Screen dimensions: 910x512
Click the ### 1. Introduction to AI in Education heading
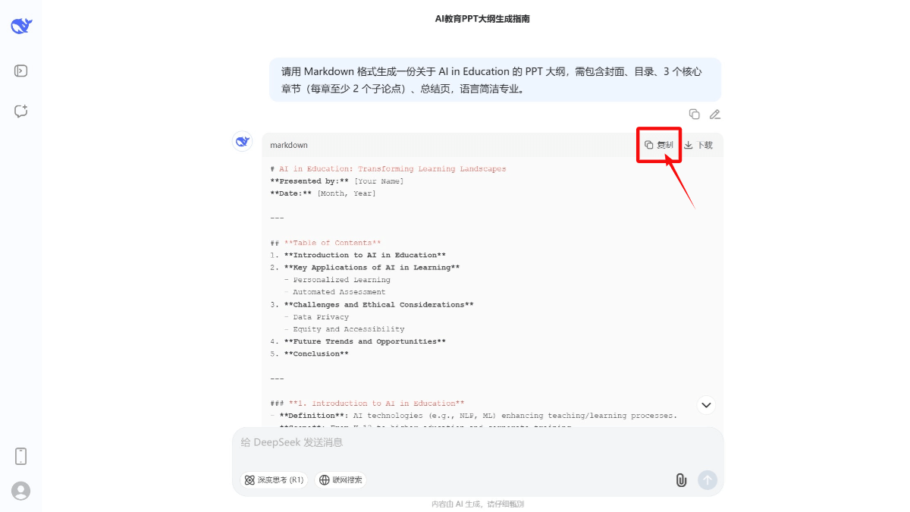(x=367, y=404)
